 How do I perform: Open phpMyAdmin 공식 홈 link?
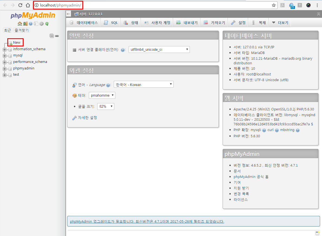[251, 177]
